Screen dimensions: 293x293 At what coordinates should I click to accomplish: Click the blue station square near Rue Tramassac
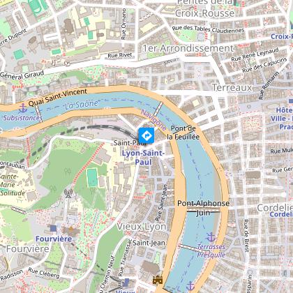[126, 283]
